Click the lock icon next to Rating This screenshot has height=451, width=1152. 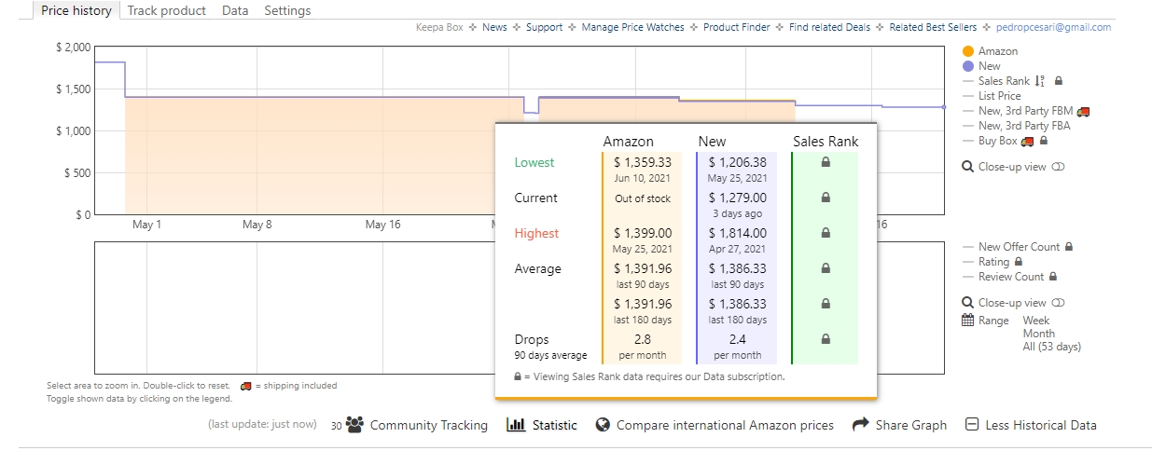[1019, 262]
